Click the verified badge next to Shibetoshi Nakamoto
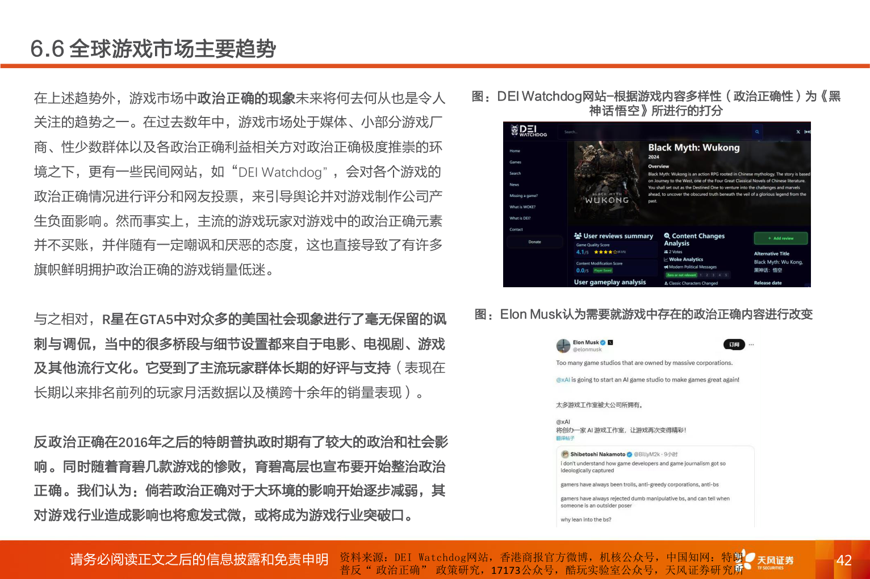 click(629, 454)
